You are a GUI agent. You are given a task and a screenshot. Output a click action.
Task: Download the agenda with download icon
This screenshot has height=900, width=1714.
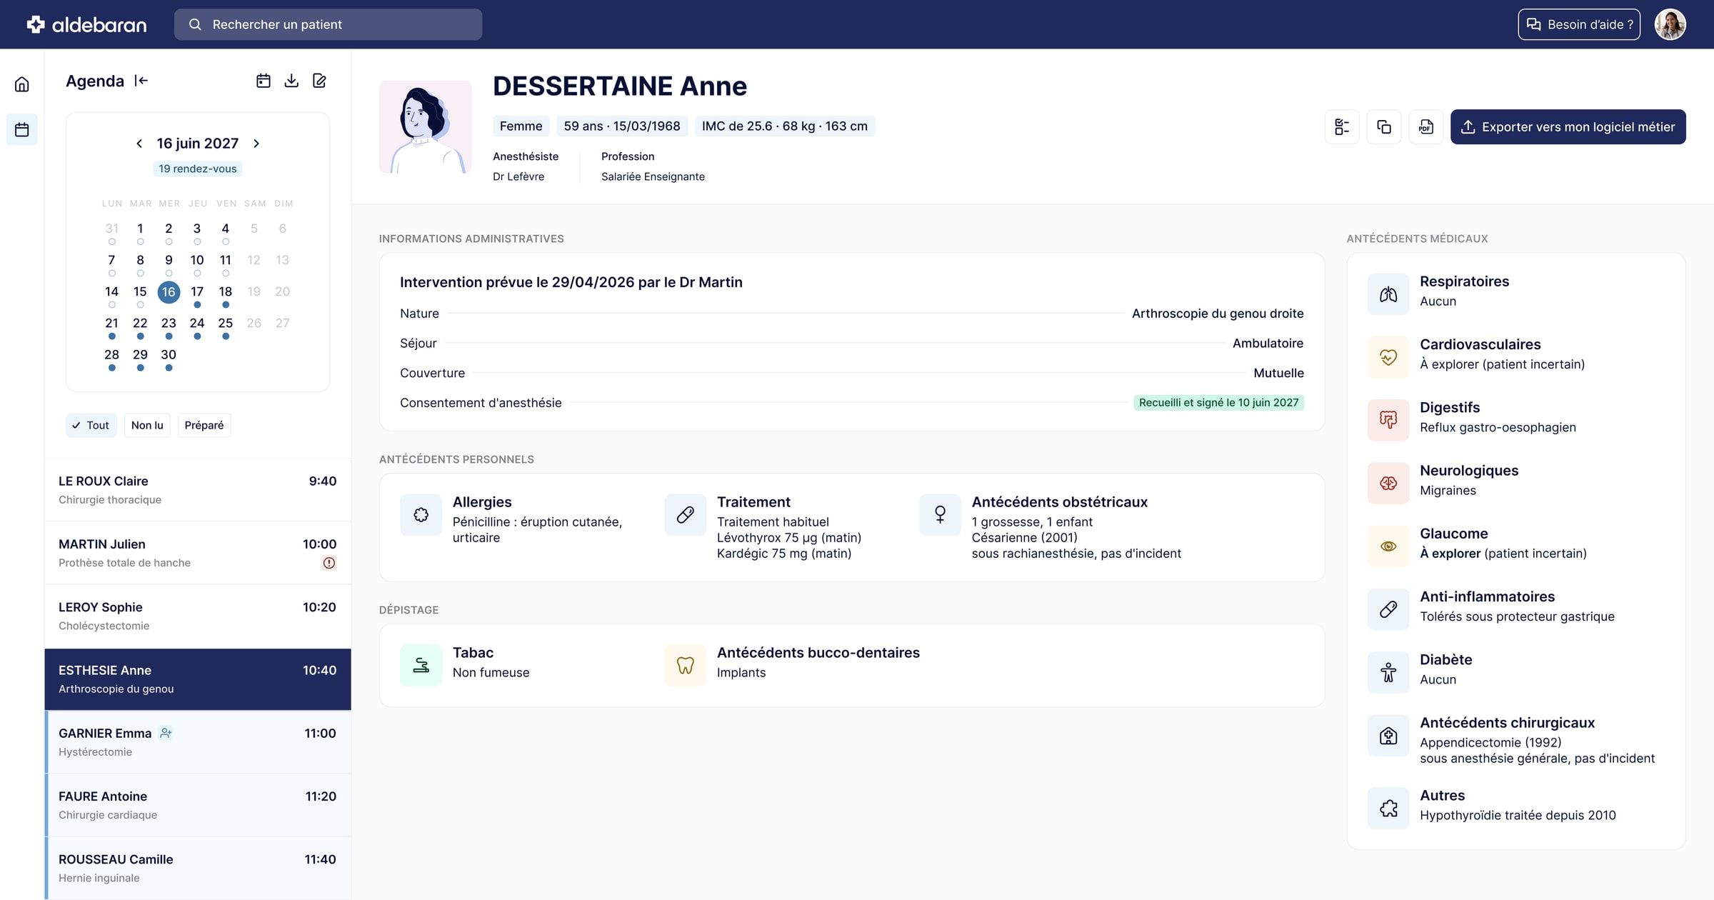click(x=291, y=81)
